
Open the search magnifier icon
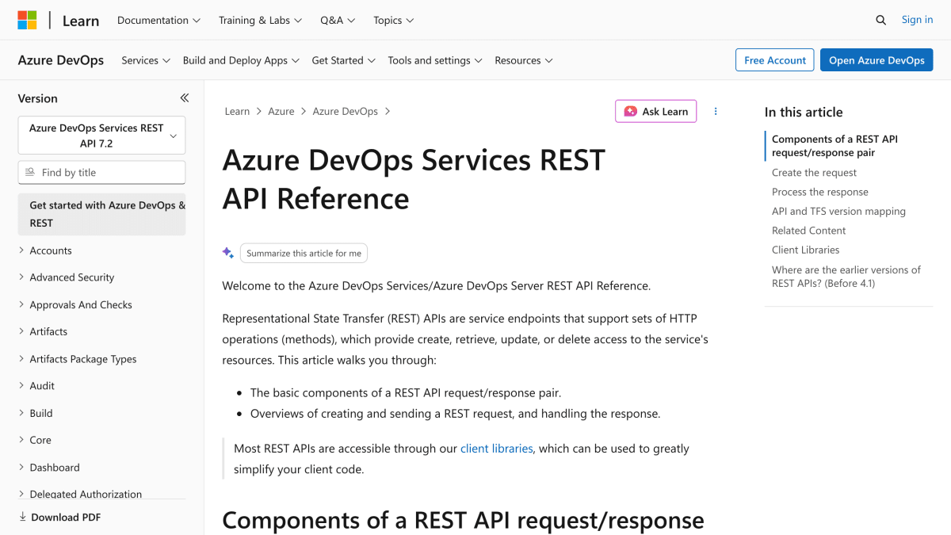880,21
